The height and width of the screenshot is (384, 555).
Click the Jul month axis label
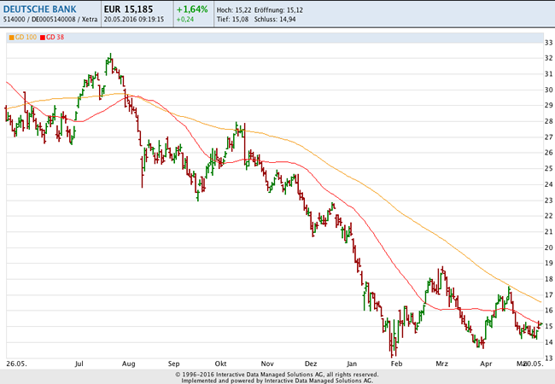click(79, 364)
